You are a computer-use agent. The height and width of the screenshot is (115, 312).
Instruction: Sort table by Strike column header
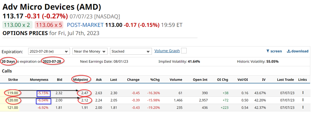[13, 80]
